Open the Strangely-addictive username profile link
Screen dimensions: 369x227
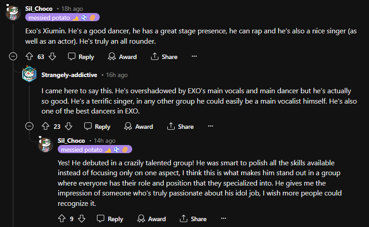tap(69, 75)
